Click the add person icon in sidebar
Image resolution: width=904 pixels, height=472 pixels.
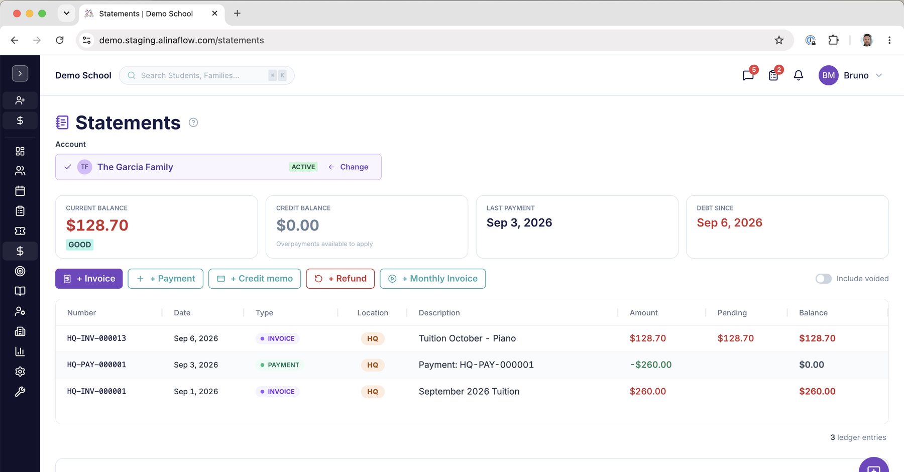click(x=20, y=100)
